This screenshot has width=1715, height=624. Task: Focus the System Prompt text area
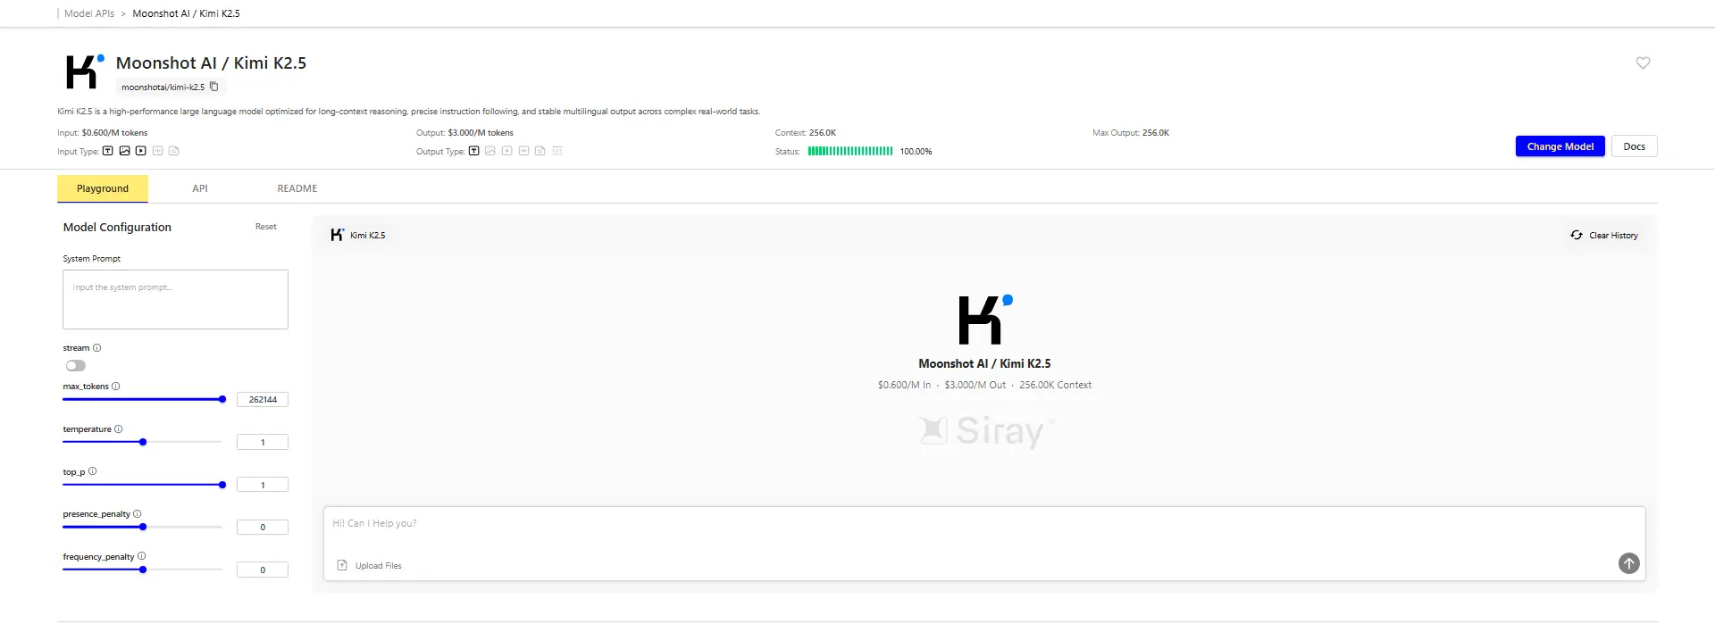[x=175, y=299]
